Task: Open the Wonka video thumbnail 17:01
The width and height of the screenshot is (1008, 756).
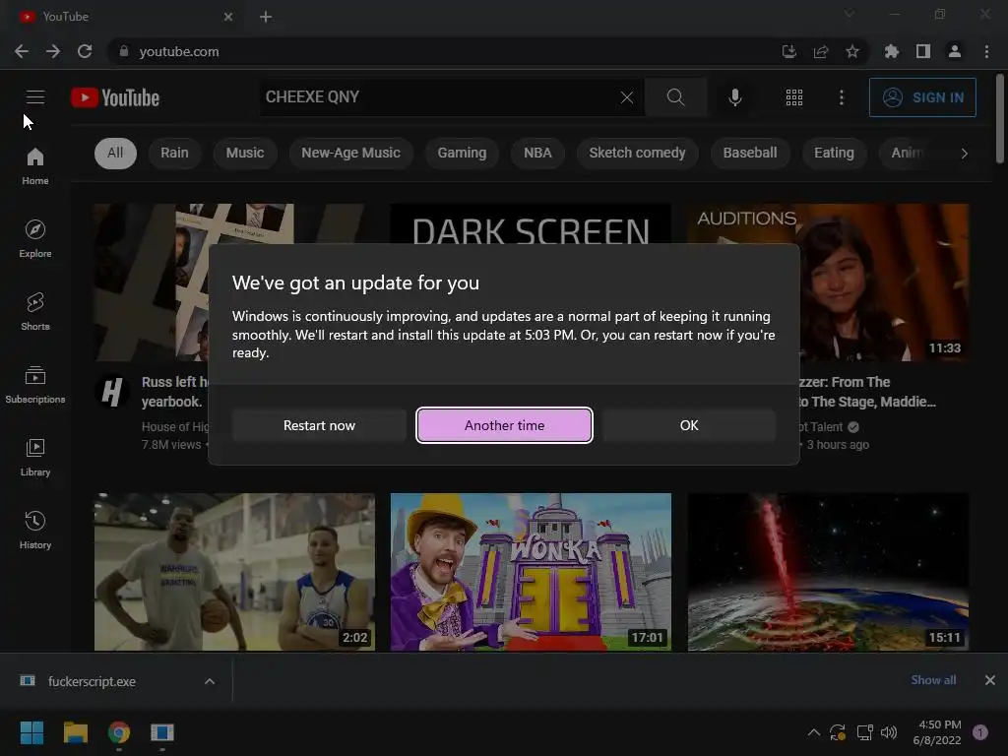Action: click(x=531, y=572)
